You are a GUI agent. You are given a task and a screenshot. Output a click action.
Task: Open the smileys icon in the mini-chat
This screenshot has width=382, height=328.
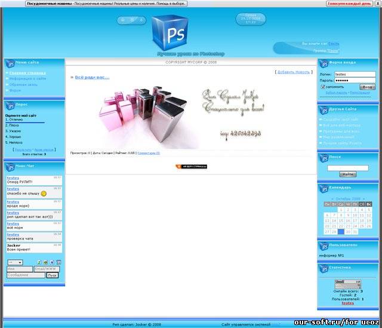[45, 262]
